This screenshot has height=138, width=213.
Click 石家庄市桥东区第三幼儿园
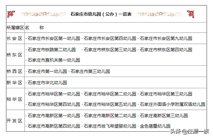pos(110,50)
